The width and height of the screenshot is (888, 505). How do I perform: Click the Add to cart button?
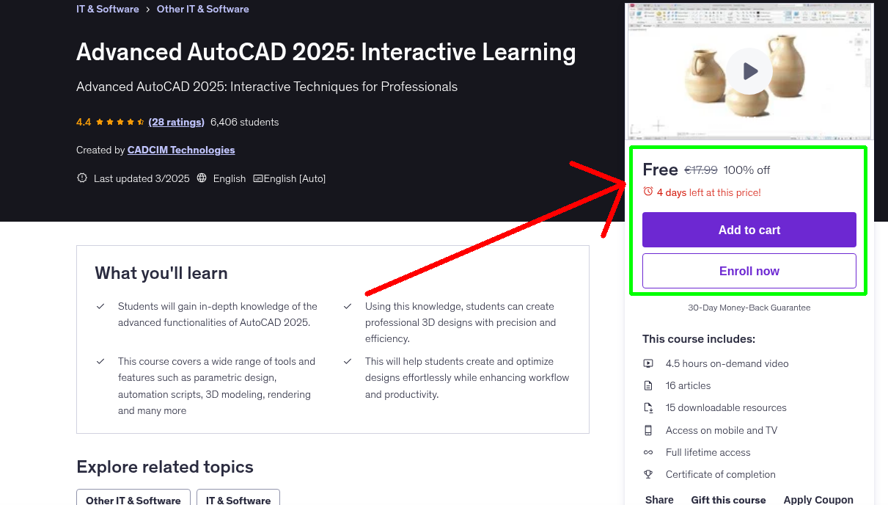pos(749,229)
